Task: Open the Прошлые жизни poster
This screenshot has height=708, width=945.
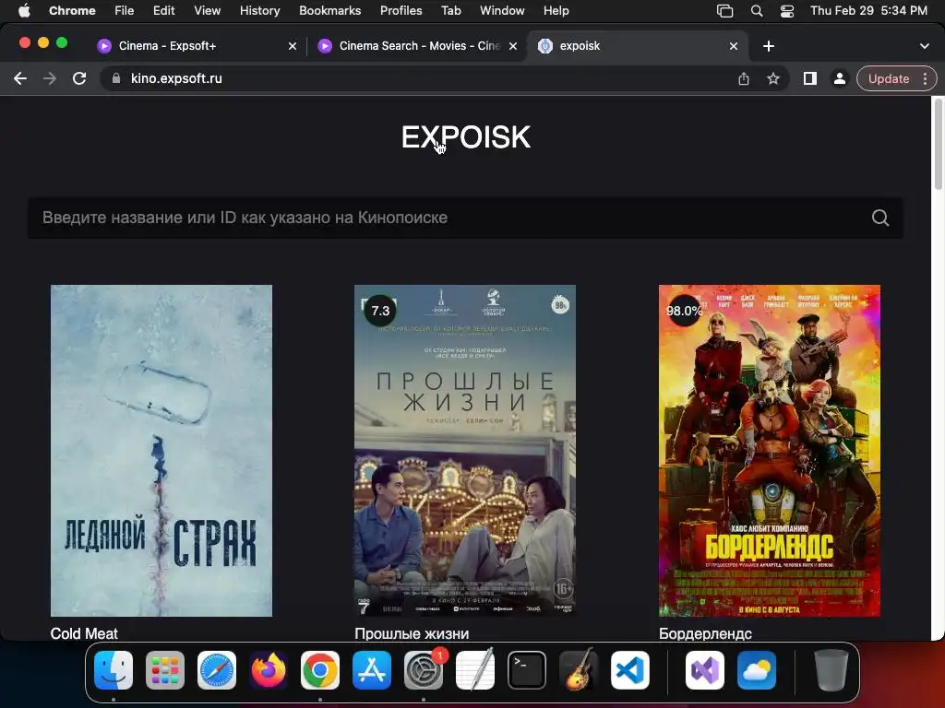Action: pyautogui.click(x=465, y=450)
